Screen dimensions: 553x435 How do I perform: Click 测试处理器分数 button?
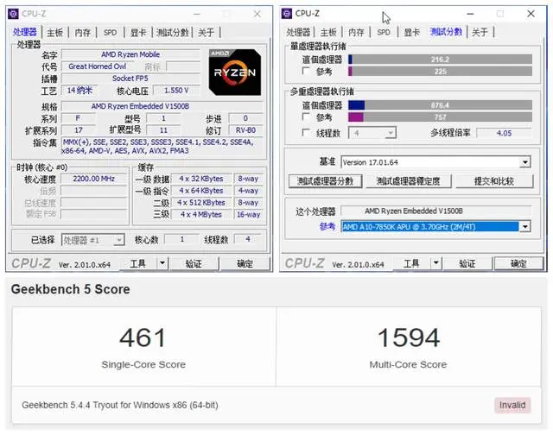point(325,181)
